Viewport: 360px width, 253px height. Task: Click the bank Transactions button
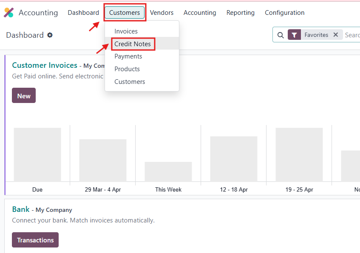click(x=35, y=240)
